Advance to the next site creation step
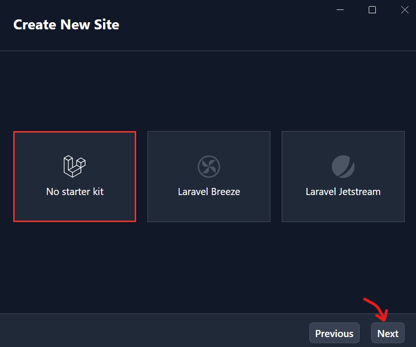 click(x=388, y=333)
